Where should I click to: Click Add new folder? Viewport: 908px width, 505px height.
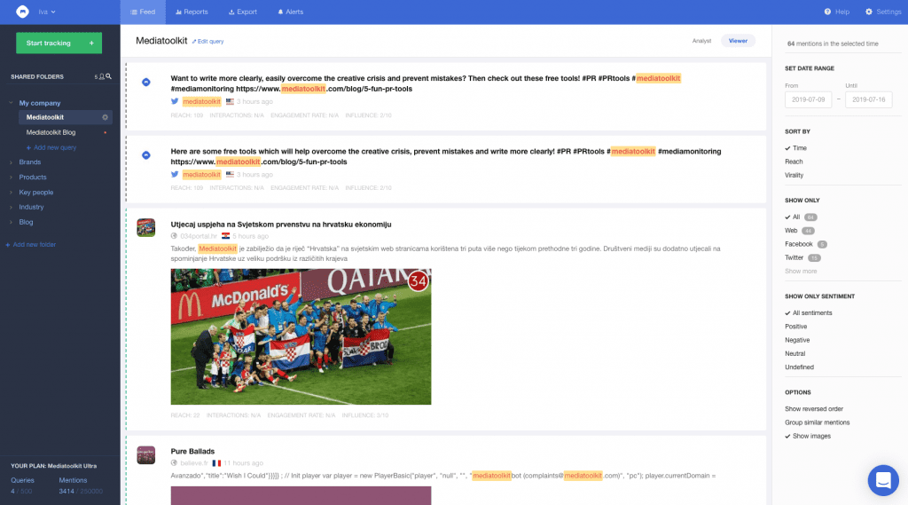pos(31,245)
